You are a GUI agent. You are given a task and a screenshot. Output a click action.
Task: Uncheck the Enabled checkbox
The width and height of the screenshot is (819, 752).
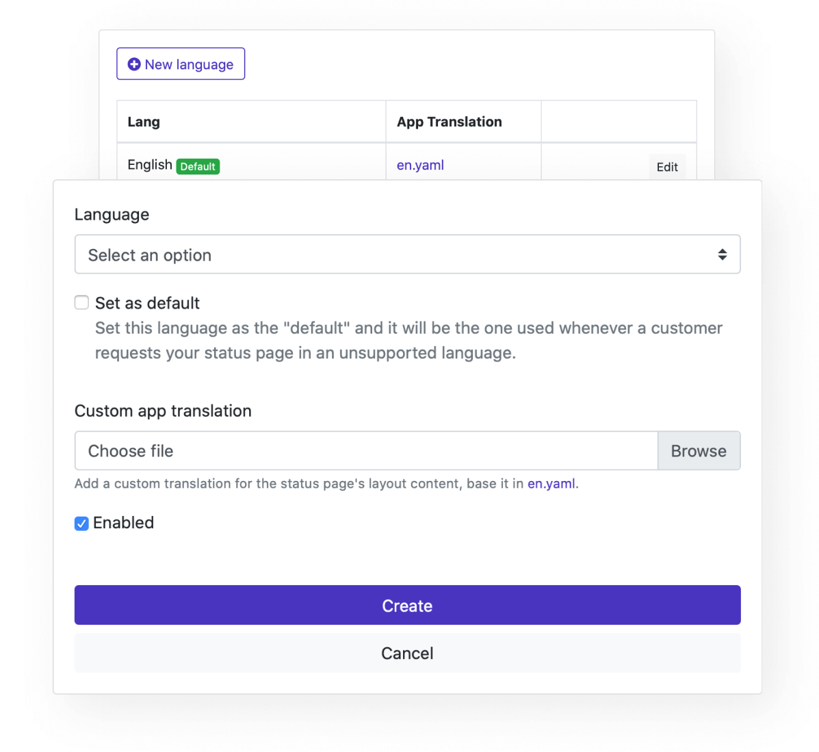[81, 523]
